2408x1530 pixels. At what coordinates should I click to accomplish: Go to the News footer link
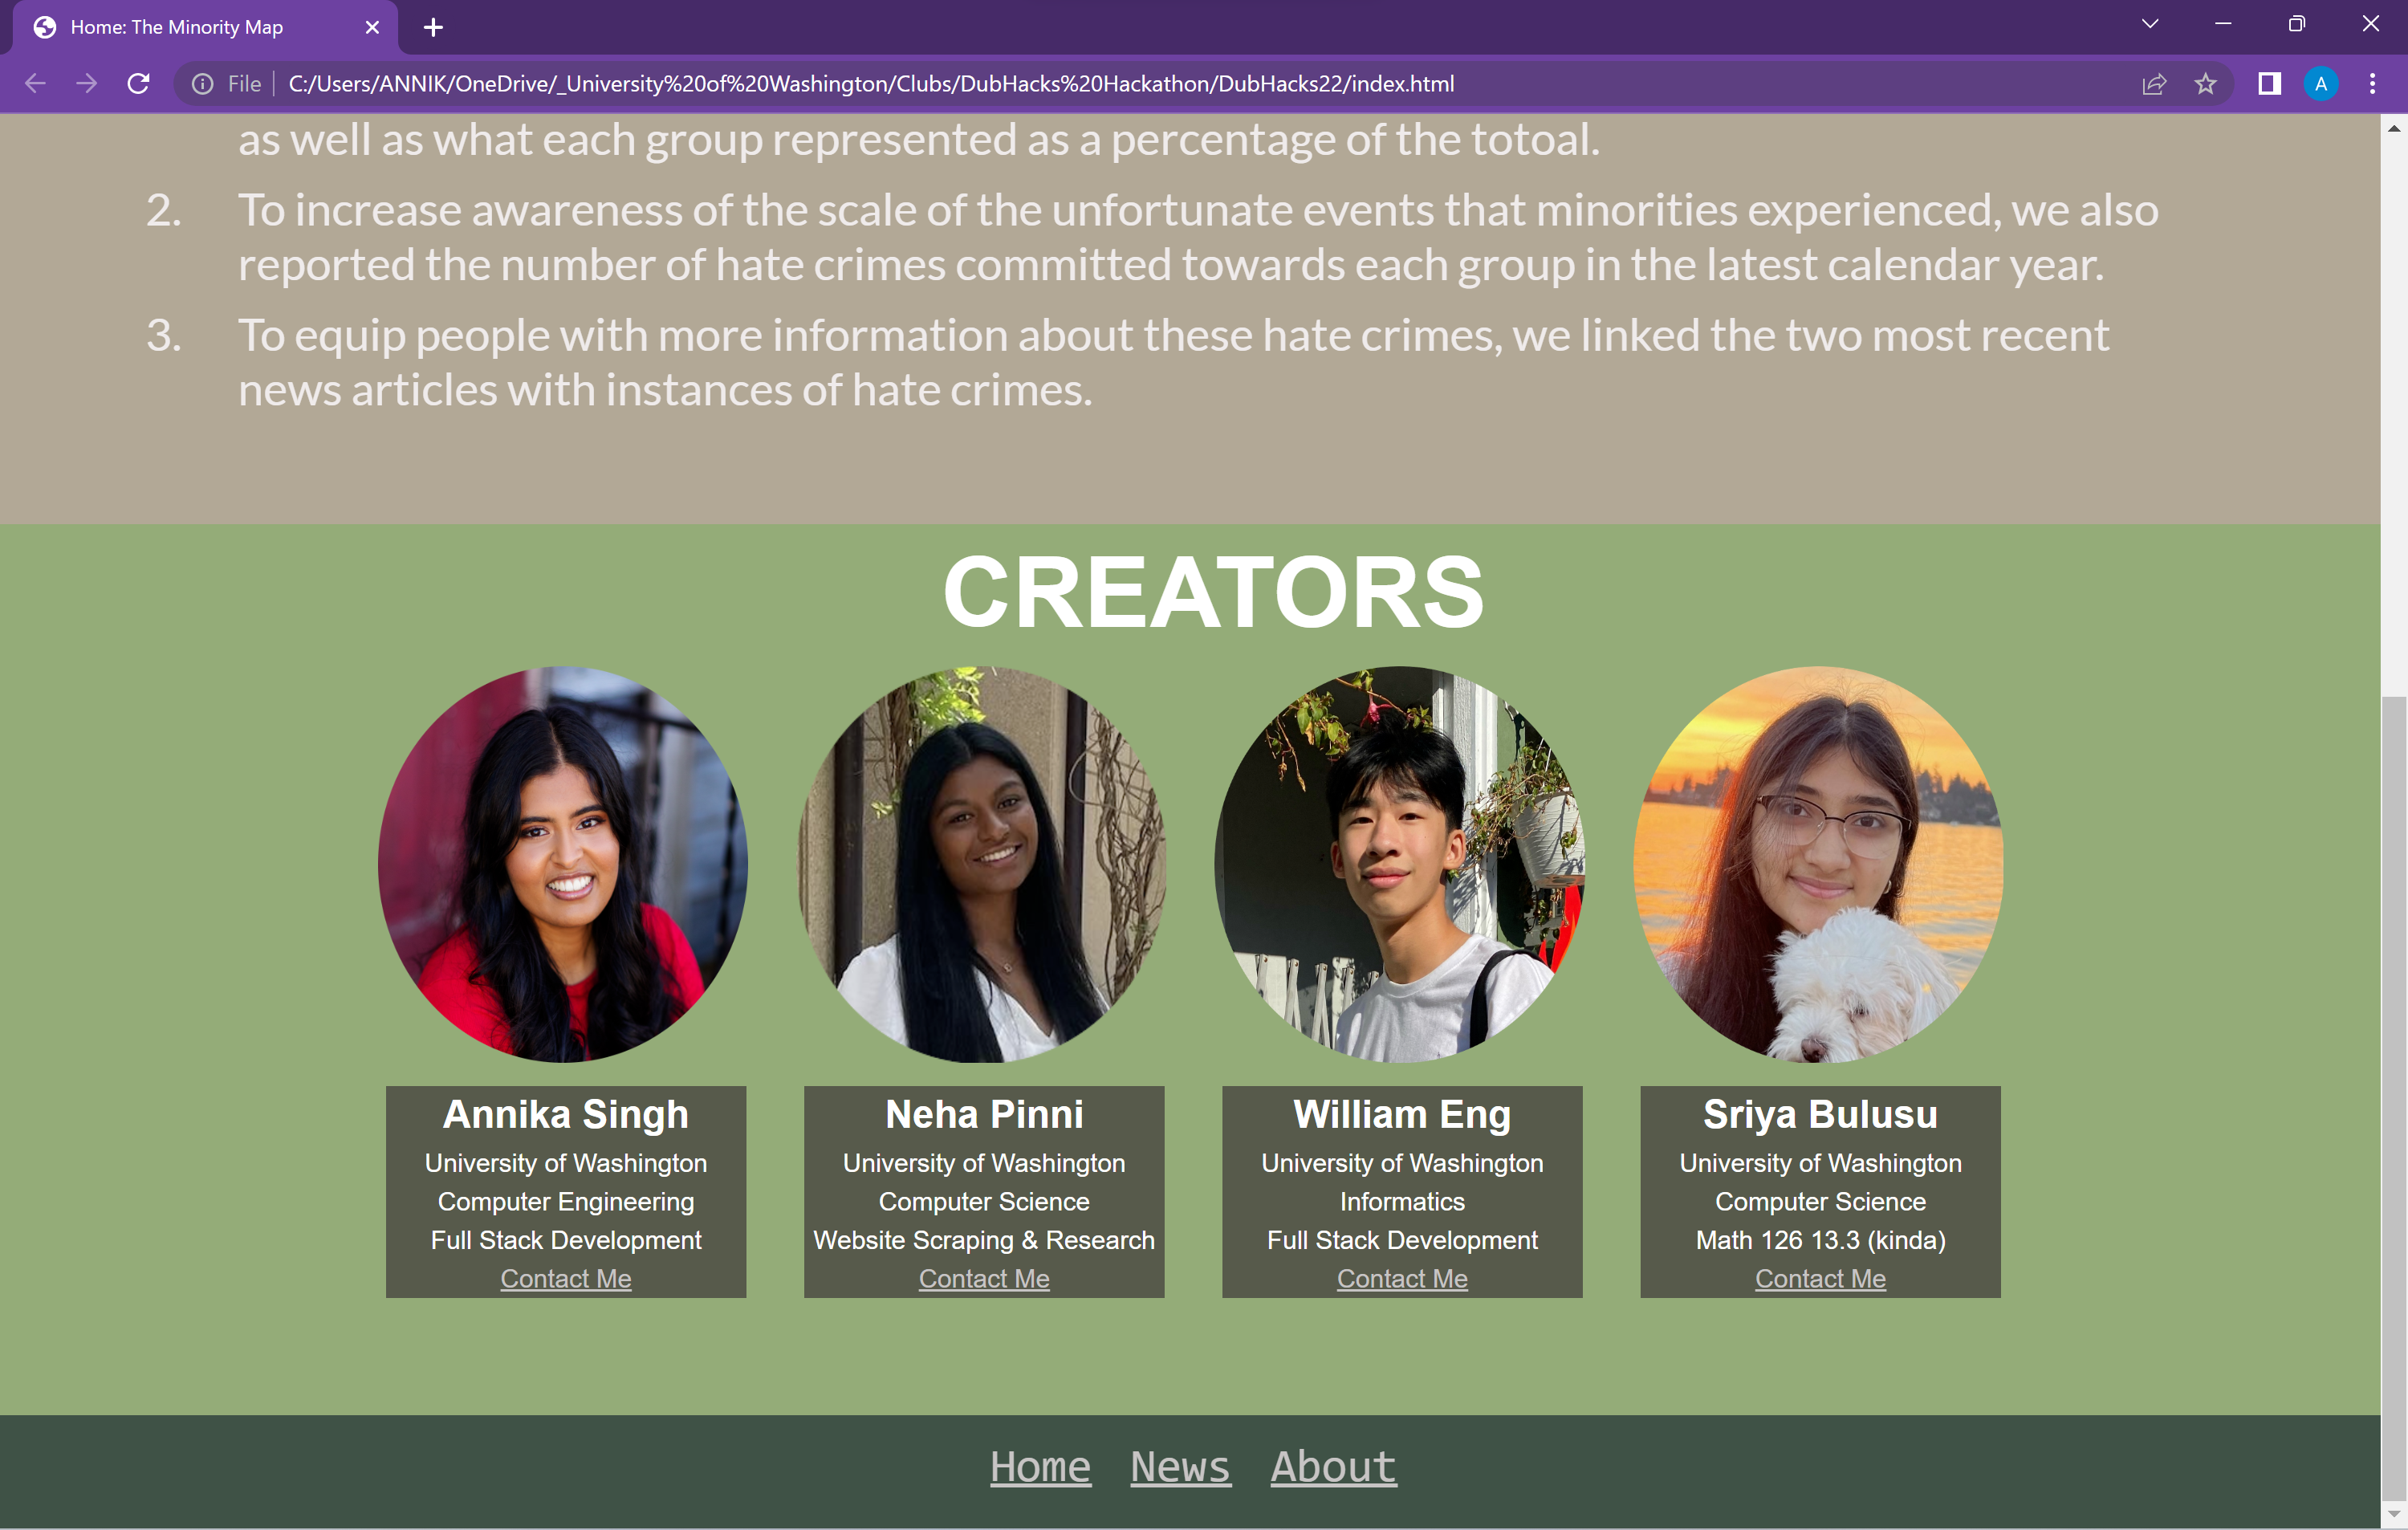1180,1467
